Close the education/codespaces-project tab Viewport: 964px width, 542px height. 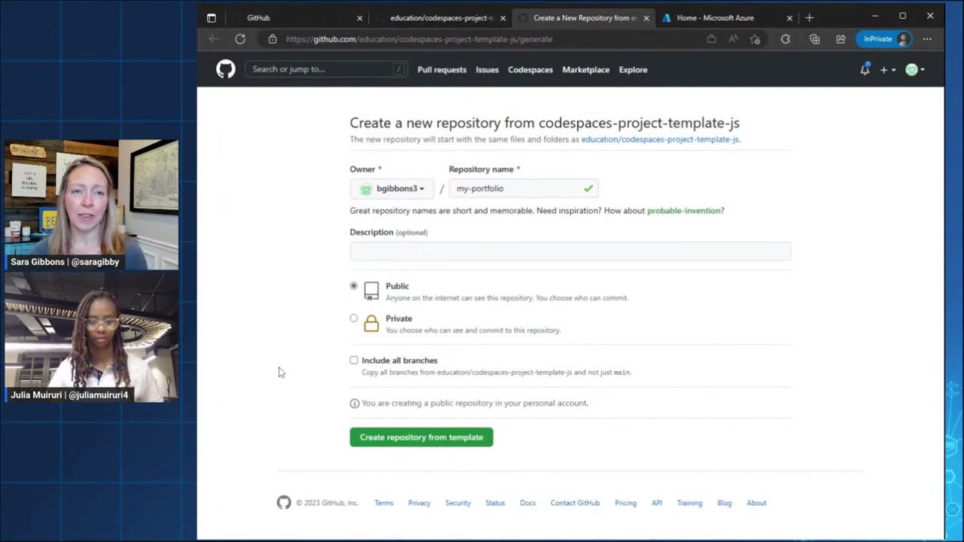(503, 18)
